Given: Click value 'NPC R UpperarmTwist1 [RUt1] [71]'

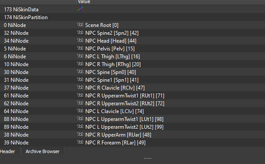Looking at the screenshot, I should pyautogui.click(x=125, y=96).
